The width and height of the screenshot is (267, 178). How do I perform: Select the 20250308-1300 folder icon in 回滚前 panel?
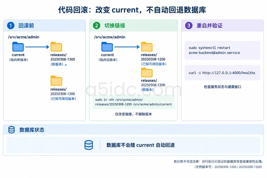coord(56,46)
